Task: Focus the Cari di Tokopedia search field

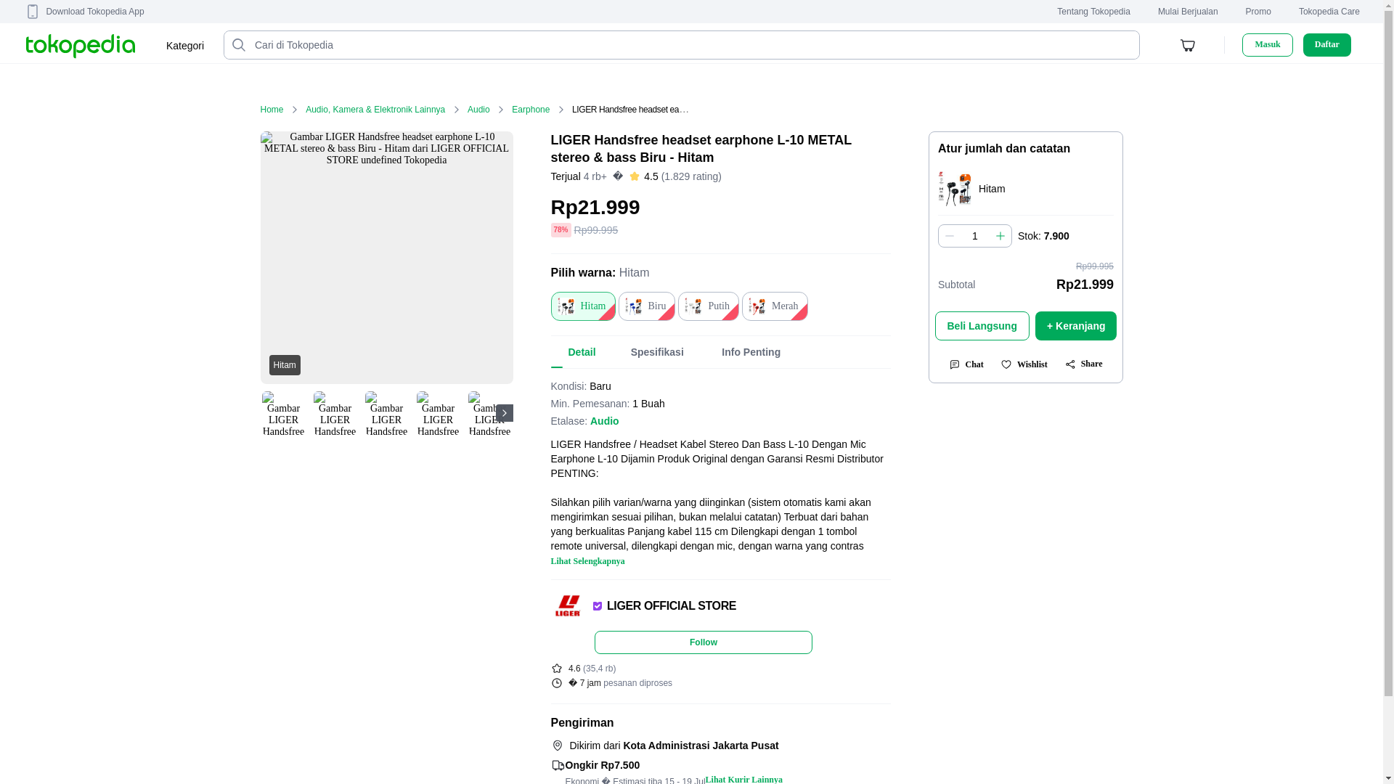Action: click(x=682, y=45)
